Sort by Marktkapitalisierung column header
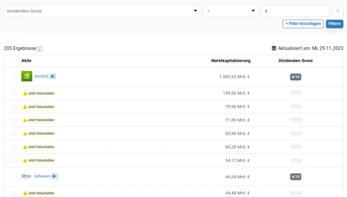Viewport: 347px width, 197px height. (x=231, y=61)
